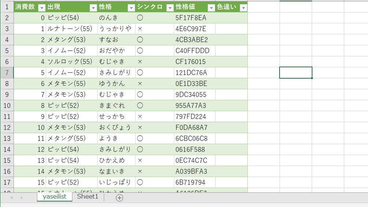
Task: Select cell containing 5F17F8EA
Action: (x=194, y=18)
